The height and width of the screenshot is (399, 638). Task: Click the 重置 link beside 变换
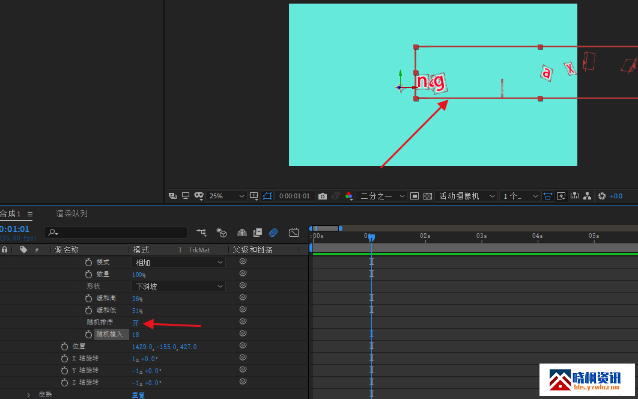[x=138, y=395]
